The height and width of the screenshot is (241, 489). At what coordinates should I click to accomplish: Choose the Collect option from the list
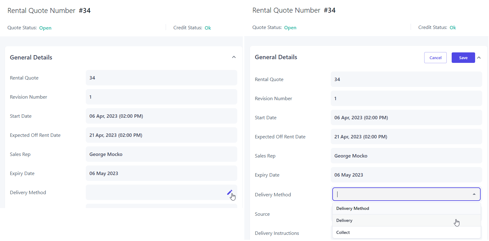click(x=343, y=232)
